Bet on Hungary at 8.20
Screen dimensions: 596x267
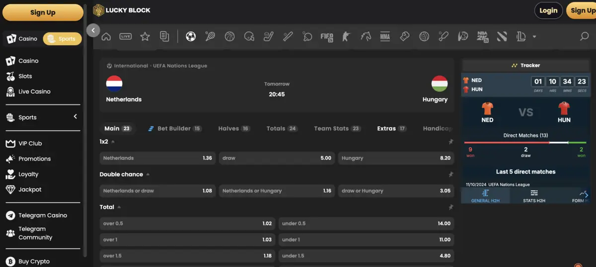tap(396, 158)
